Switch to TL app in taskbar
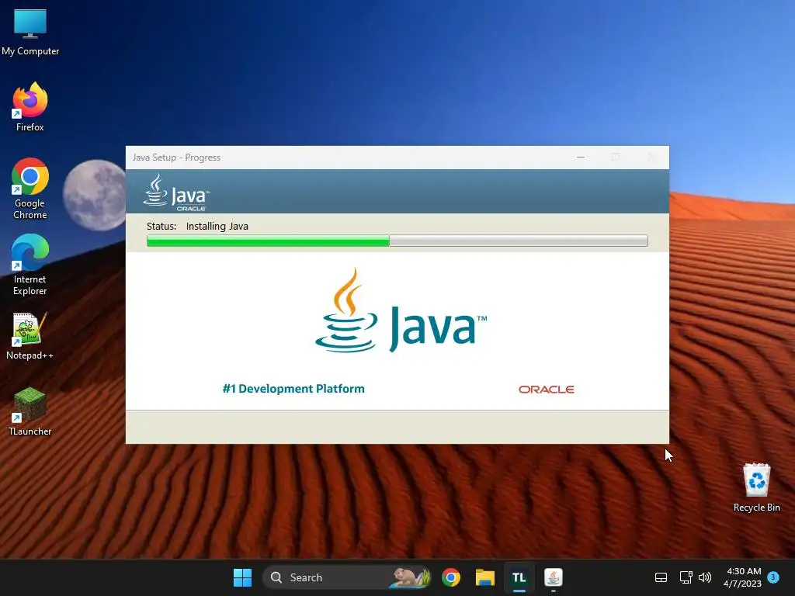This screenshot has width=795, height=596. (519, 577)
